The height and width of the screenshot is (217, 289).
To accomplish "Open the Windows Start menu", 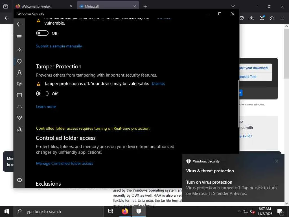I will (7, 211).
